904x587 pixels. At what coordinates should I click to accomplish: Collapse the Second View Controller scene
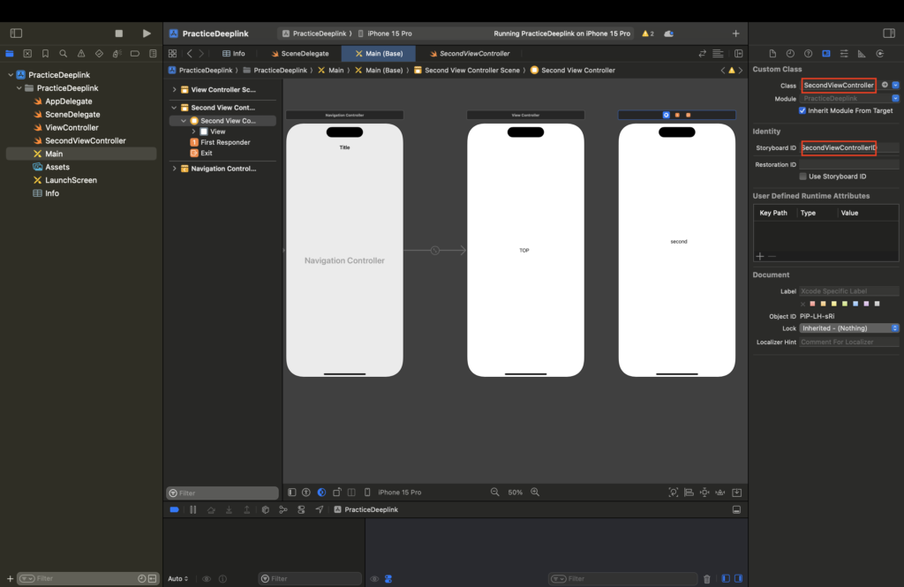point(174,108)
